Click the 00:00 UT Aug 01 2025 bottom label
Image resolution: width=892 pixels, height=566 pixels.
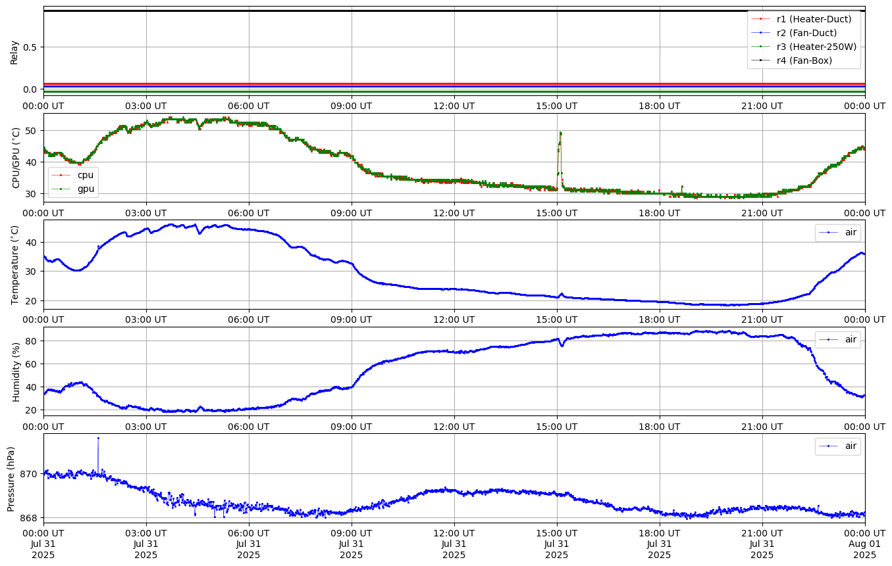865,544
